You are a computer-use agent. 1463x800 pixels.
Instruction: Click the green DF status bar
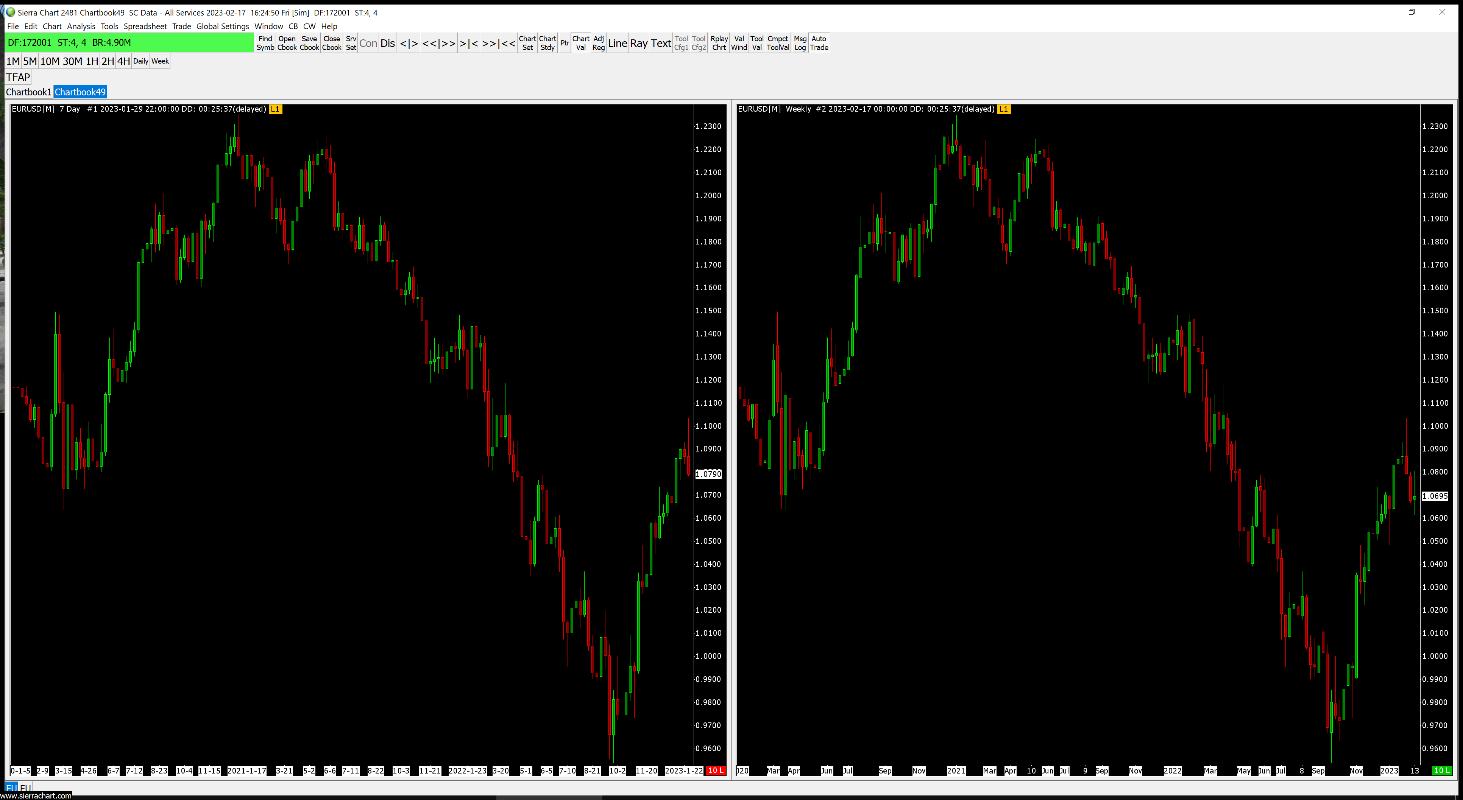coord(129,43)
